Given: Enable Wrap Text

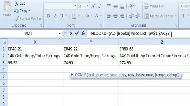Looking at the screenshot, I should tap(154, 6).
